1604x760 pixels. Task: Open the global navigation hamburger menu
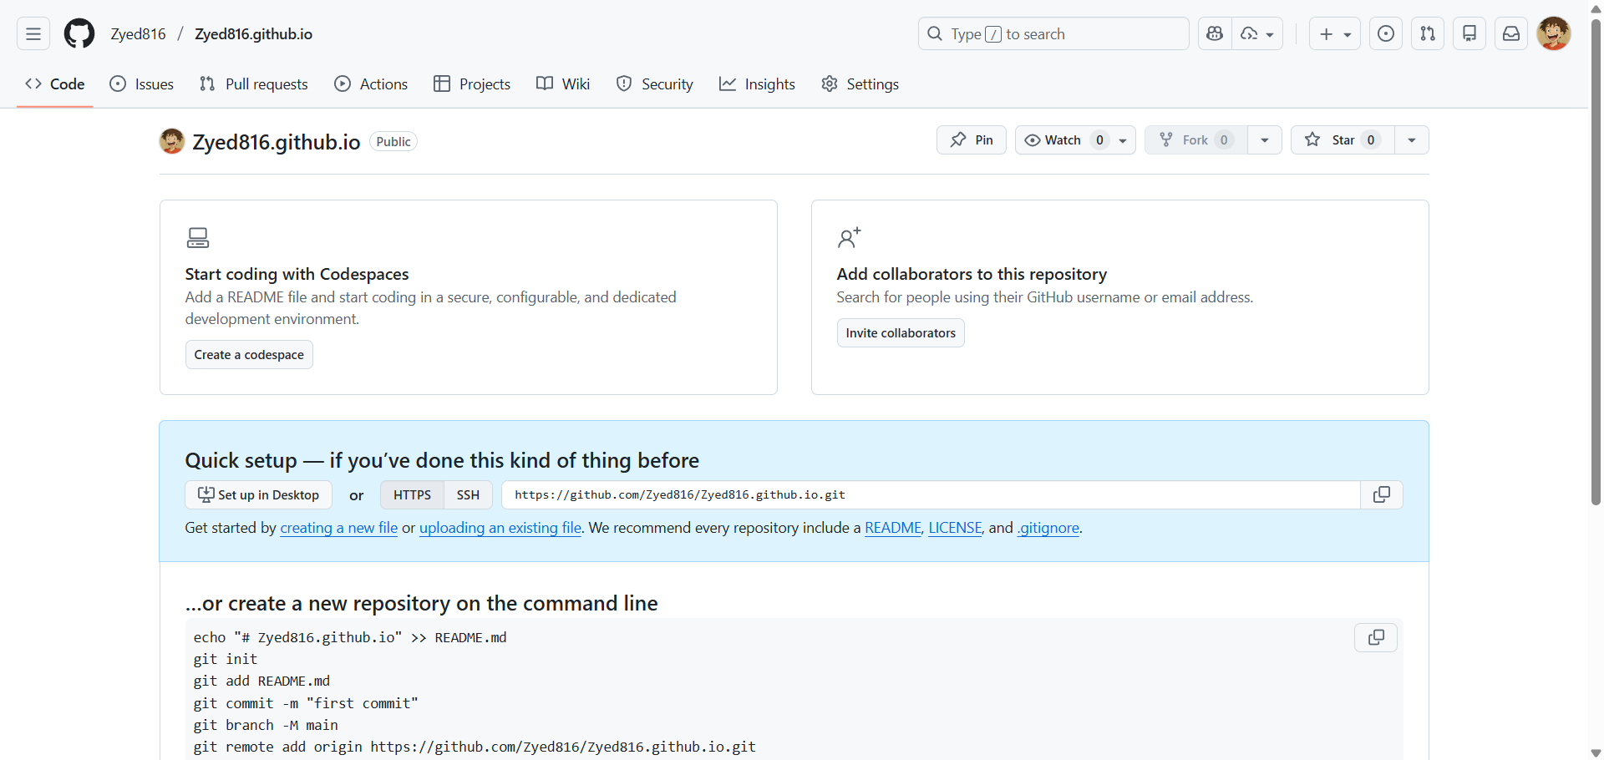(33, 34)
